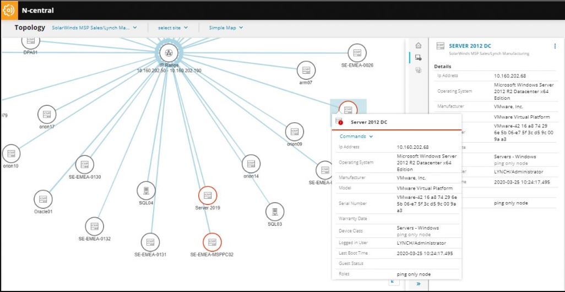Select the red SE-EMEA-MSPPC02 node
The image size is (565, 292).
[212, 242]
